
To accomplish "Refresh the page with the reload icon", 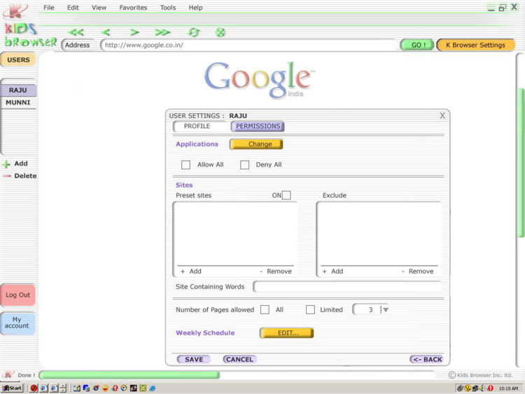I will (194, 32).
